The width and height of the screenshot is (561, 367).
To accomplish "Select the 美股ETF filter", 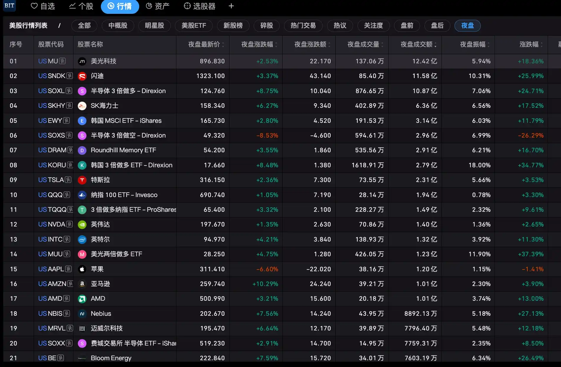I will tap(194, 26).
